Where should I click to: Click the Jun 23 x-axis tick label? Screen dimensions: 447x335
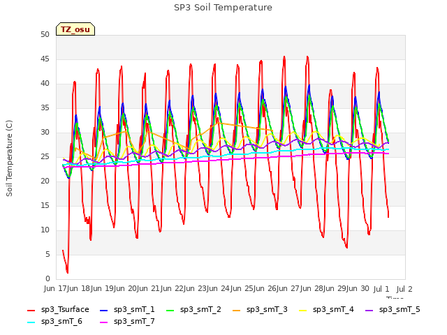click(x=196, y=288)
